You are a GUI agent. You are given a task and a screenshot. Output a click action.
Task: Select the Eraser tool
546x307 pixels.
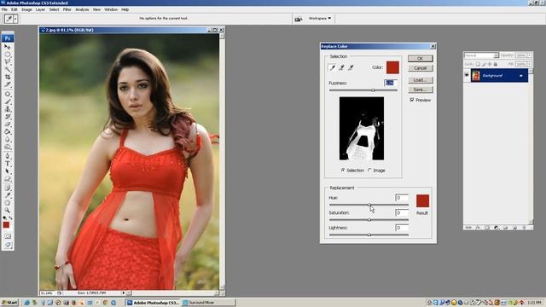click(x=8, y=125)
